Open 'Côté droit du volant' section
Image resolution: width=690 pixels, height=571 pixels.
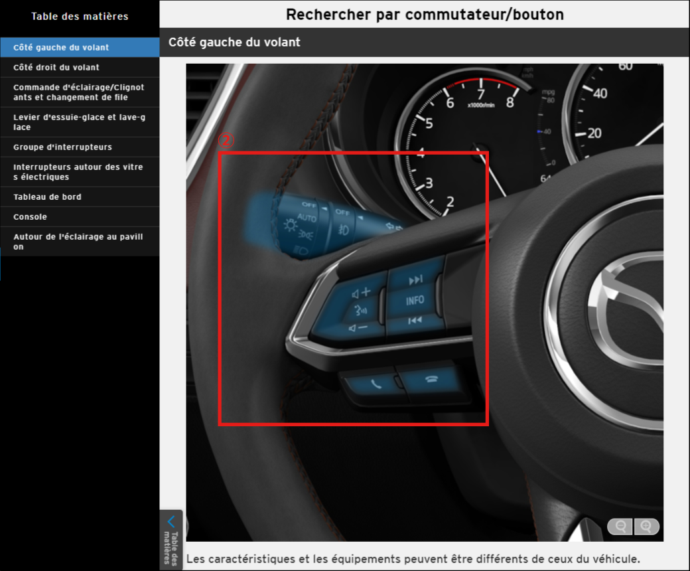pyautogui.click(x=80, y=67)
